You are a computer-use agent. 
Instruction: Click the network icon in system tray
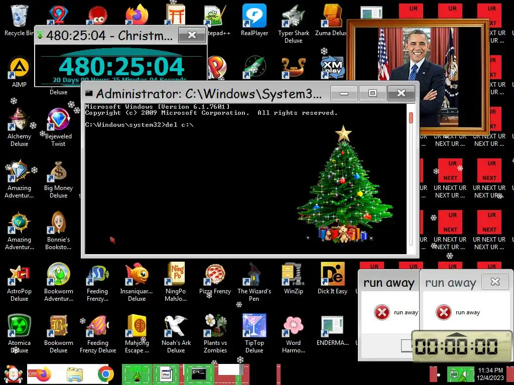pyautogui.click(x=454, y=374)
